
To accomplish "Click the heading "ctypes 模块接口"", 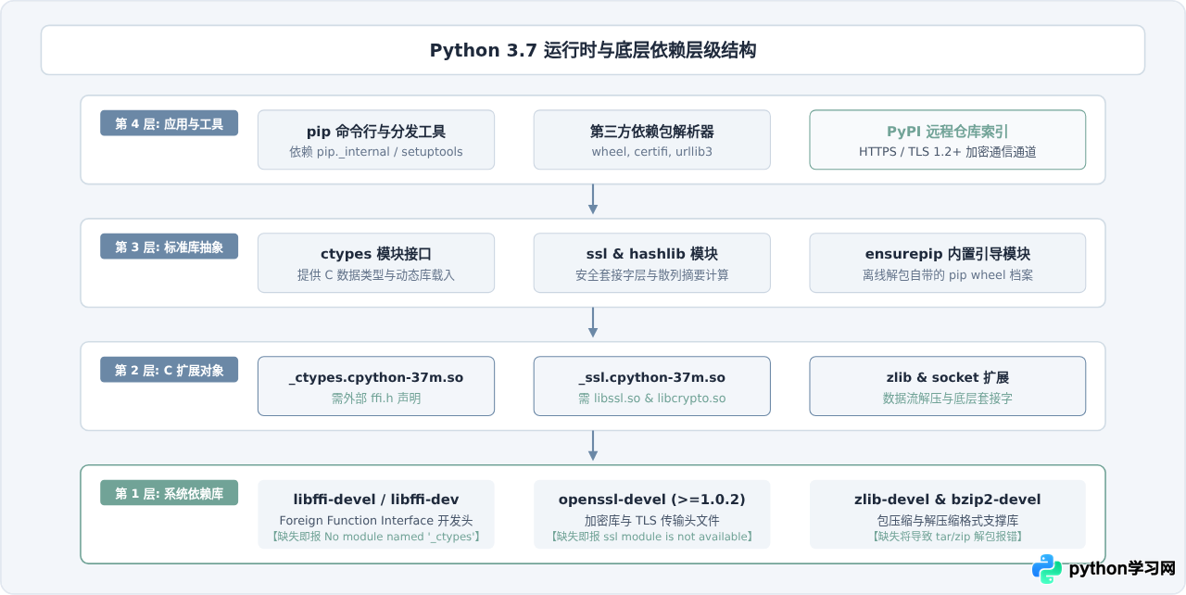I will point(376,254).
